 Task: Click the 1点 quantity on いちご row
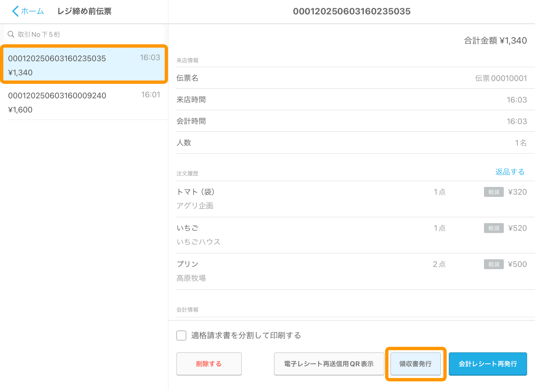pos(440,228)
